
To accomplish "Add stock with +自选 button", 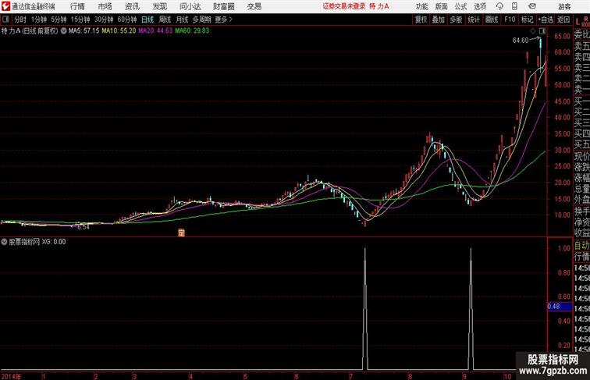I will (x=546, y=20).
